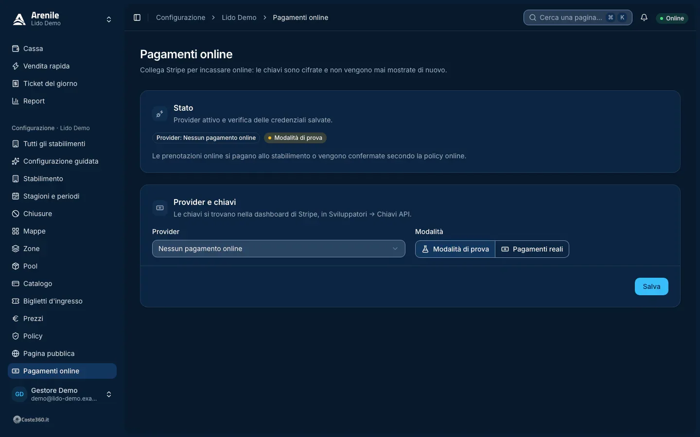Click the Prezzi euro icon

16,319
